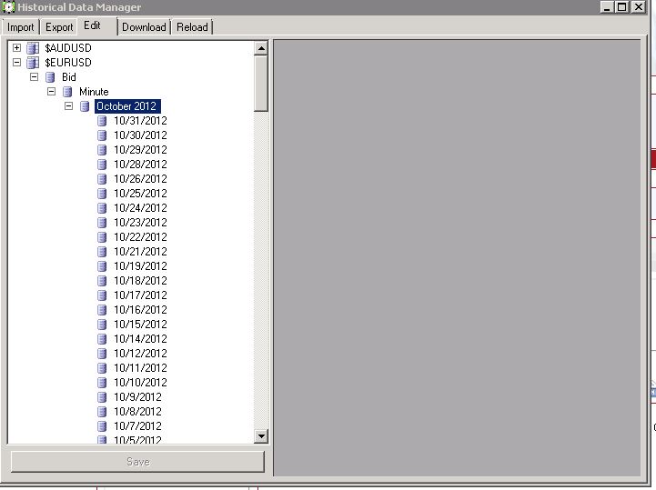Collapse the Minute node
Image resolution: width=656 pixels, height=490 pixels.
click(52, 91)
